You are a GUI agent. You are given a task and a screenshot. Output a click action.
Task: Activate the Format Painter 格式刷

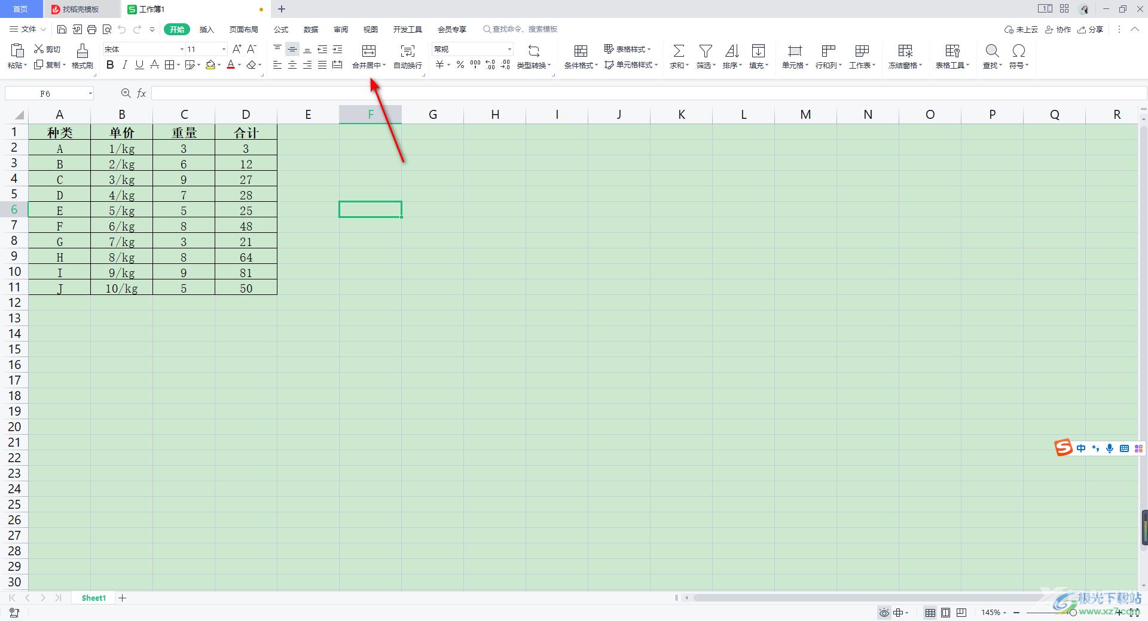(83, 57)
